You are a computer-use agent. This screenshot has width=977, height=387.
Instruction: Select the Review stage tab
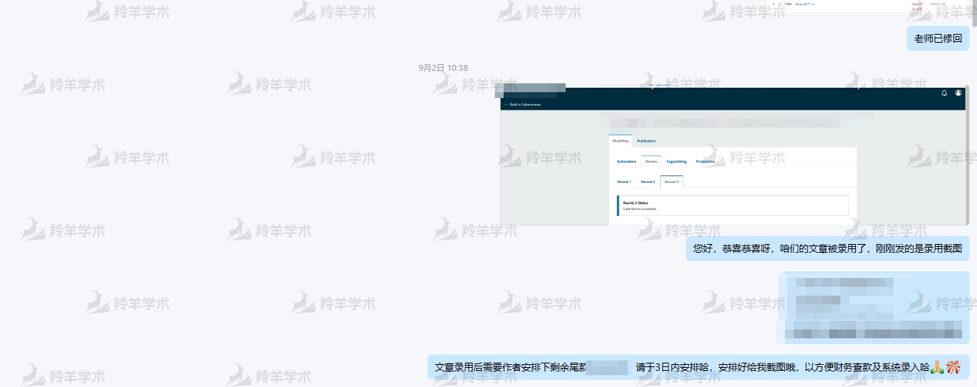[651, 161]
